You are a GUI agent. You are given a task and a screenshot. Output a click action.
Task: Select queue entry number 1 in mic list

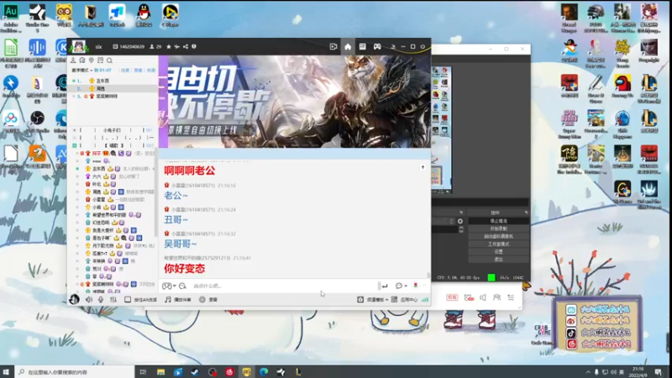[x=113, y=81]
